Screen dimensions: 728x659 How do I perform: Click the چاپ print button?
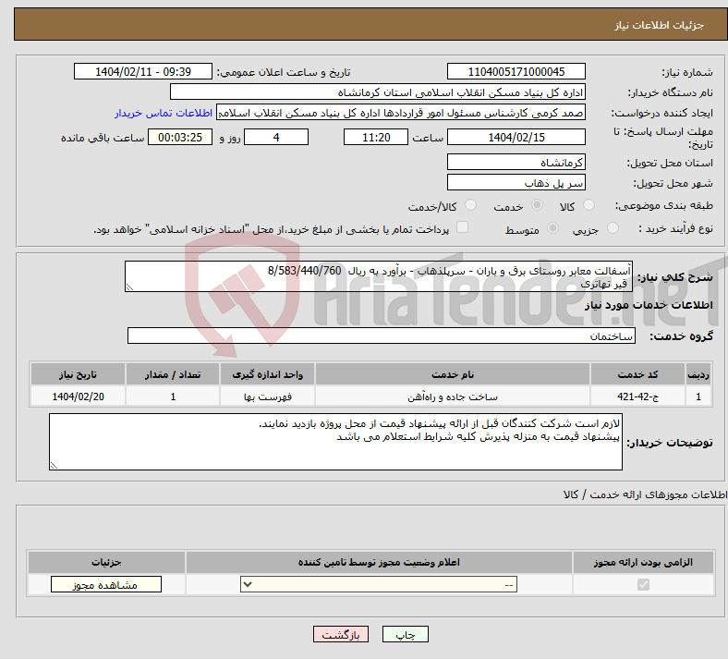(x=406, y=634)
